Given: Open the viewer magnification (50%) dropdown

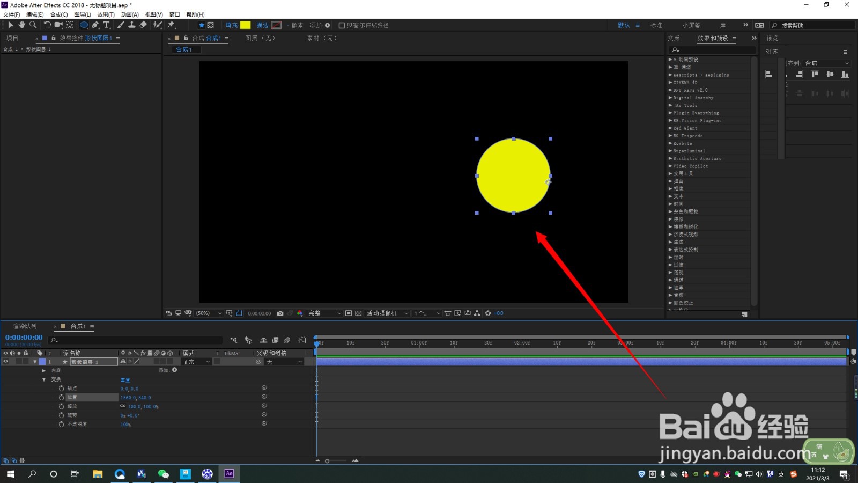Looking at the screenshot, I should point(209,313).
